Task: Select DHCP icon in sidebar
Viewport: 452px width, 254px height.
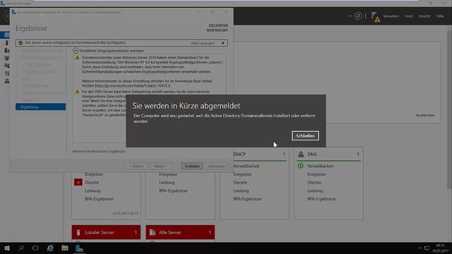Action: (x=6, y=73)
